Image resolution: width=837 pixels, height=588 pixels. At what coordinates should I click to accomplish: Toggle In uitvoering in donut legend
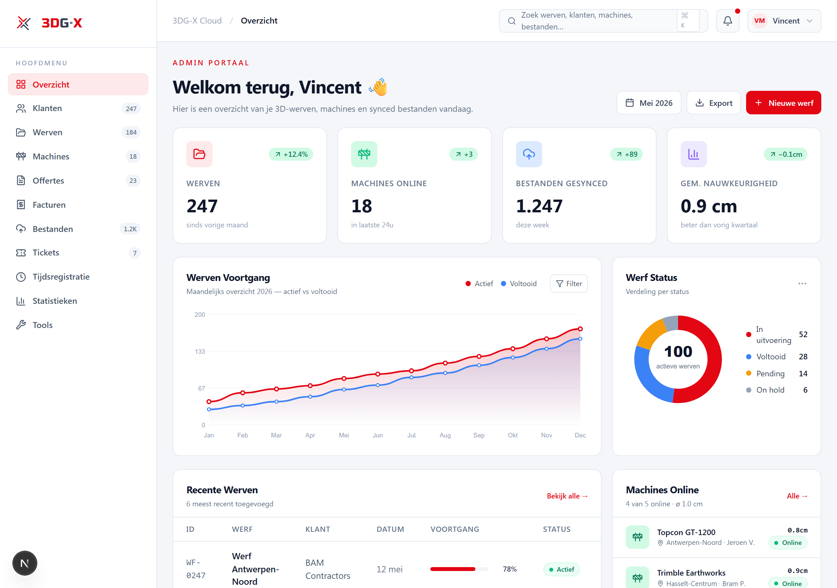[777, 335]
